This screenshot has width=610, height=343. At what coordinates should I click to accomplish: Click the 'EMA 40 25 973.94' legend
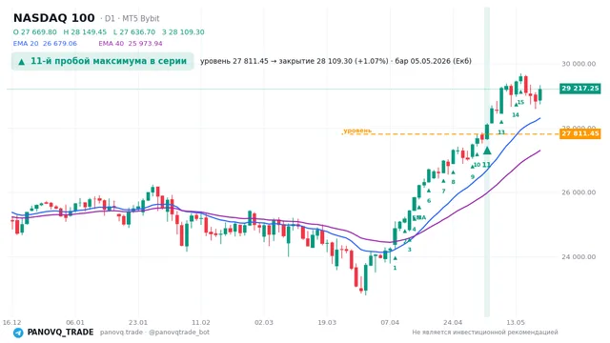tap(131, 43)
